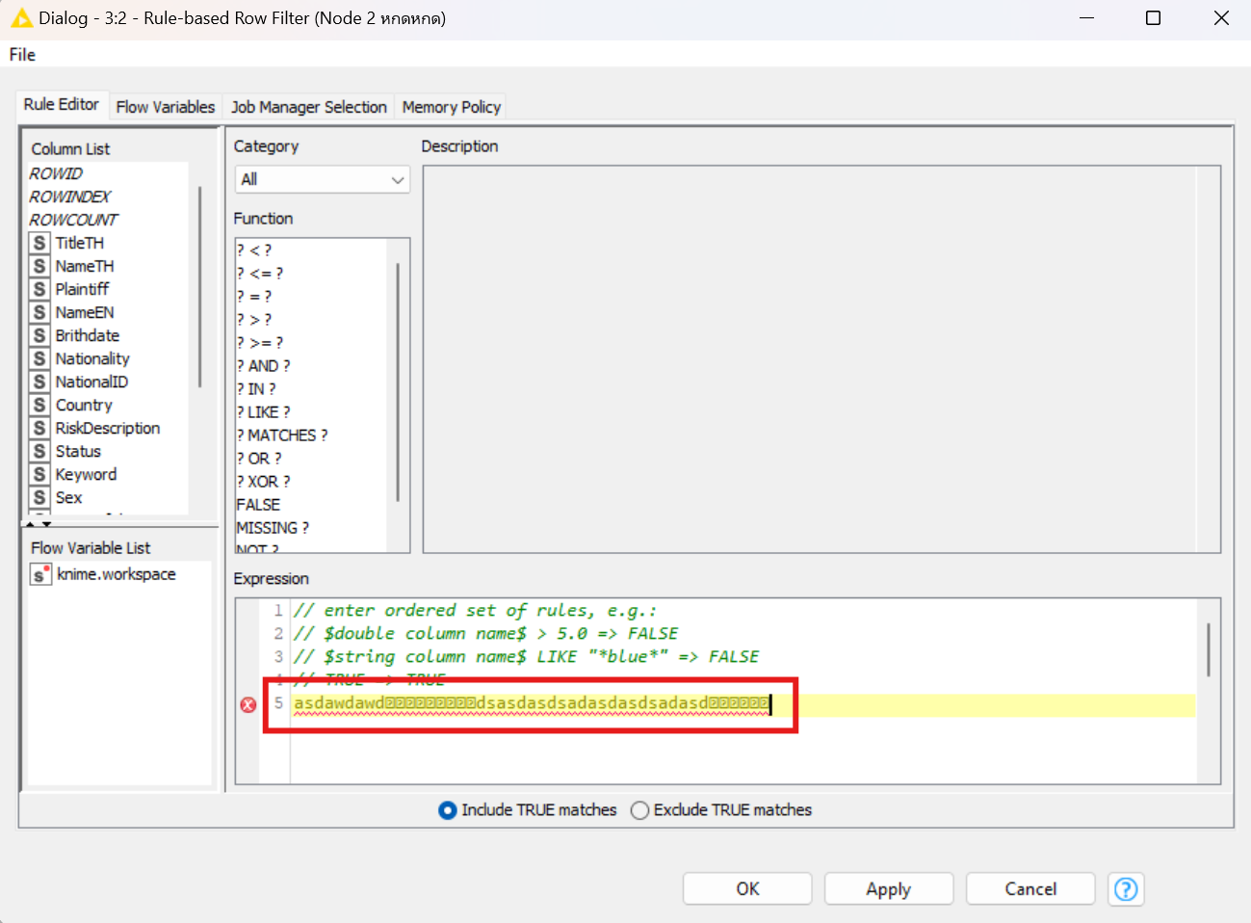The image size is (1251, 923).
Task: Select the '? XOR ?' function
Action: [263, 482]
